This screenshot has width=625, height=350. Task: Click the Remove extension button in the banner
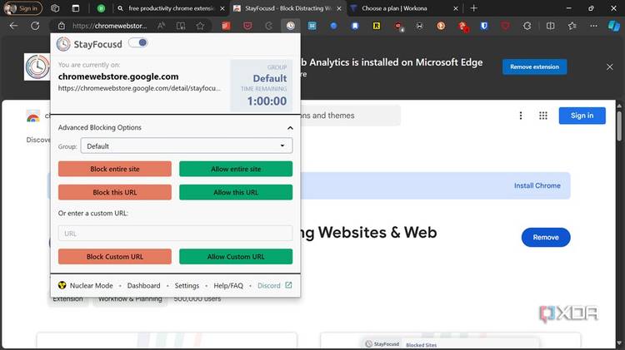[x=534, y=67]
